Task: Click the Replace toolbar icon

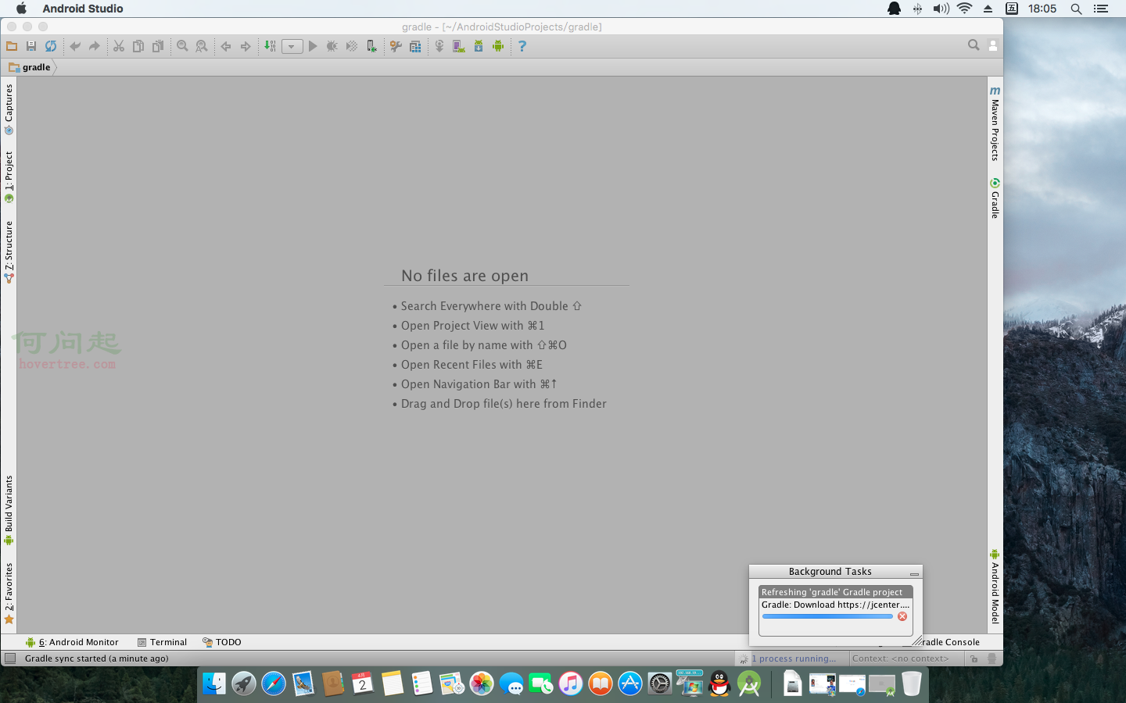Action: [202, 46]
